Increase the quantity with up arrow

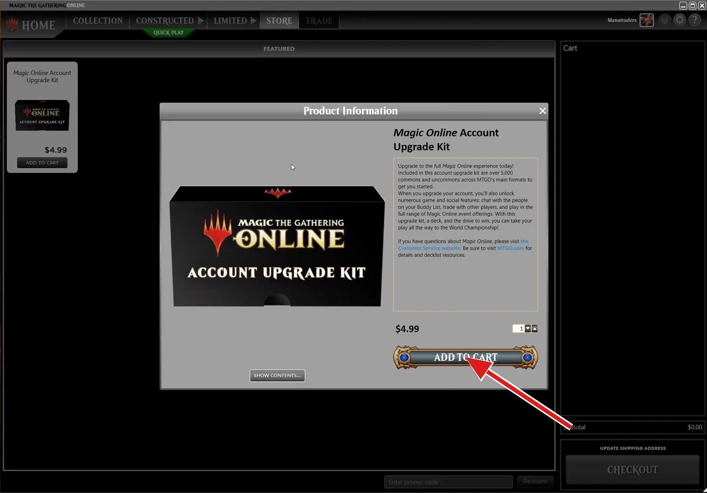click(x=534, y=329)
